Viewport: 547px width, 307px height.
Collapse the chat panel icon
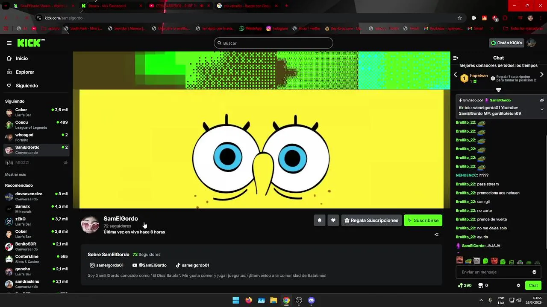[456, 58]
